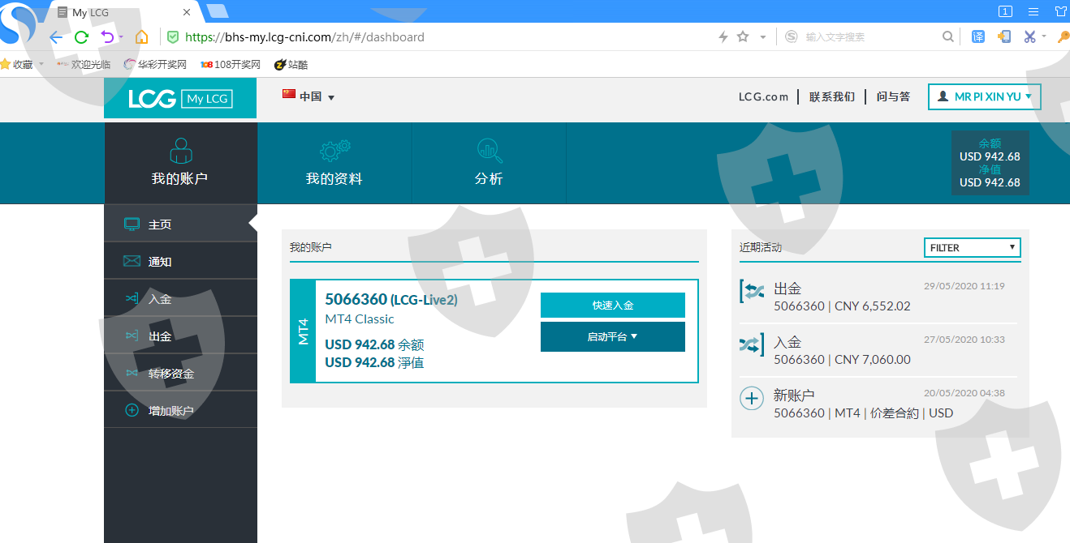Screen dimensions: 1070x543
Task: Open the 我的账户 person icon
Action: click(180, 150)
